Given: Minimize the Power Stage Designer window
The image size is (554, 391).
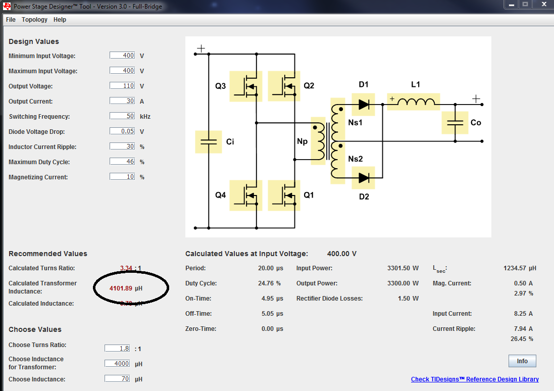Looking at the screenshot, I should [x=511, y=5].
